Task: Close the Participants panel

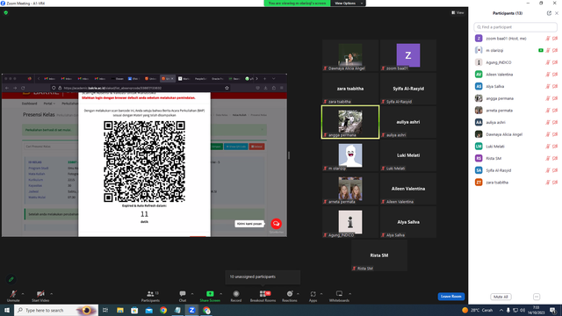Action: (557, 13)
